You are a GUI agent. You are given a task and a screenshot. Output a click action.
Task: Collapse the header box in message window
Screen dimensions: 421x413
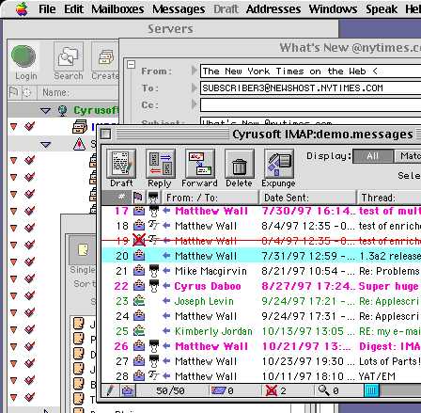(132, 65)
